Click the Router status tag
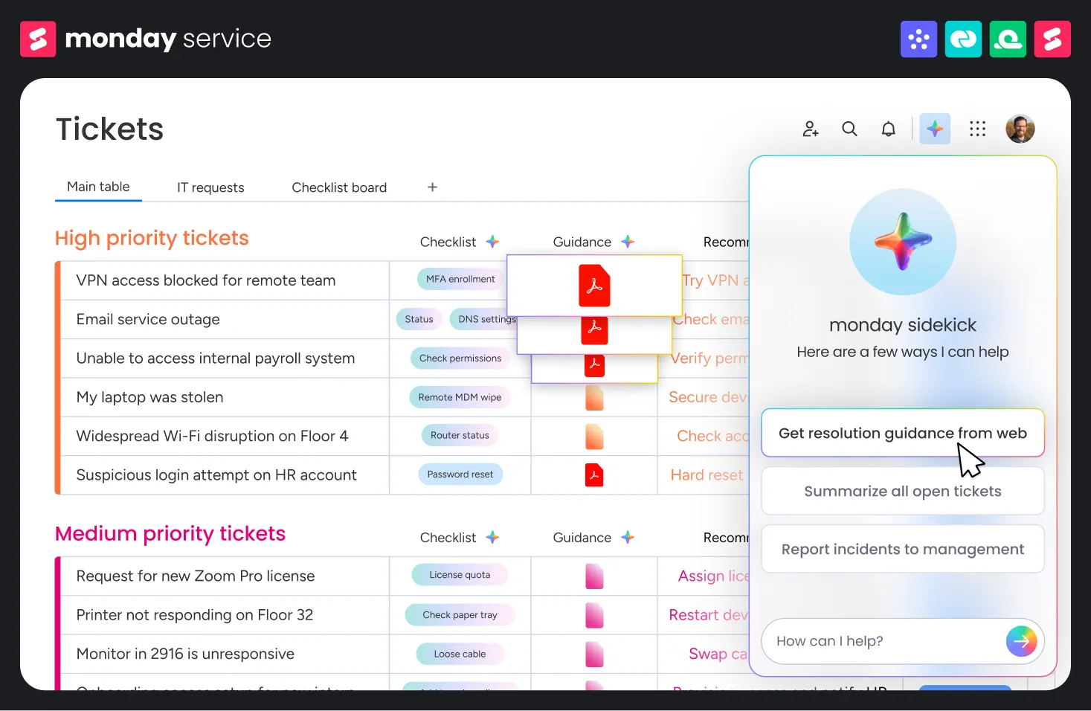The height and width of the screenshot is (711, 1091). (x=460, y=435)
